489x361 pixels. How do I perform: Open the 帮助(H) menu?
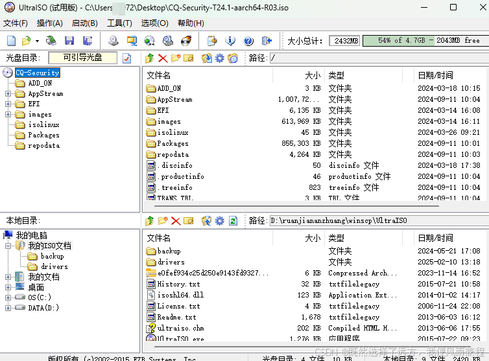tap(191, 23)
